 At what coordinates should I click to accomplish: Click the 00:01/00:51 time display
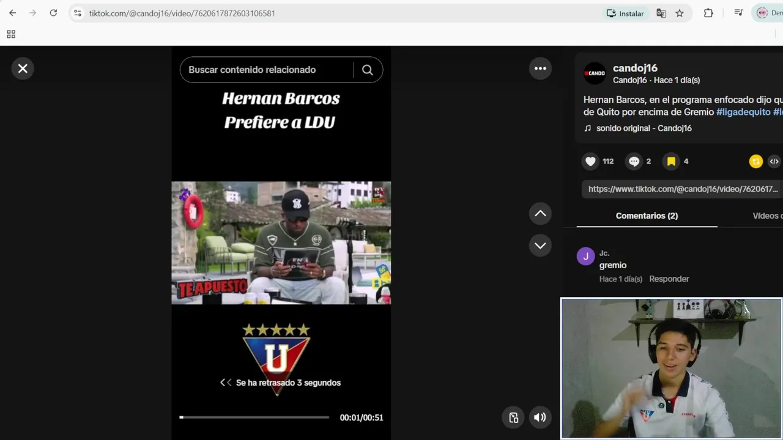coord(362,417)
